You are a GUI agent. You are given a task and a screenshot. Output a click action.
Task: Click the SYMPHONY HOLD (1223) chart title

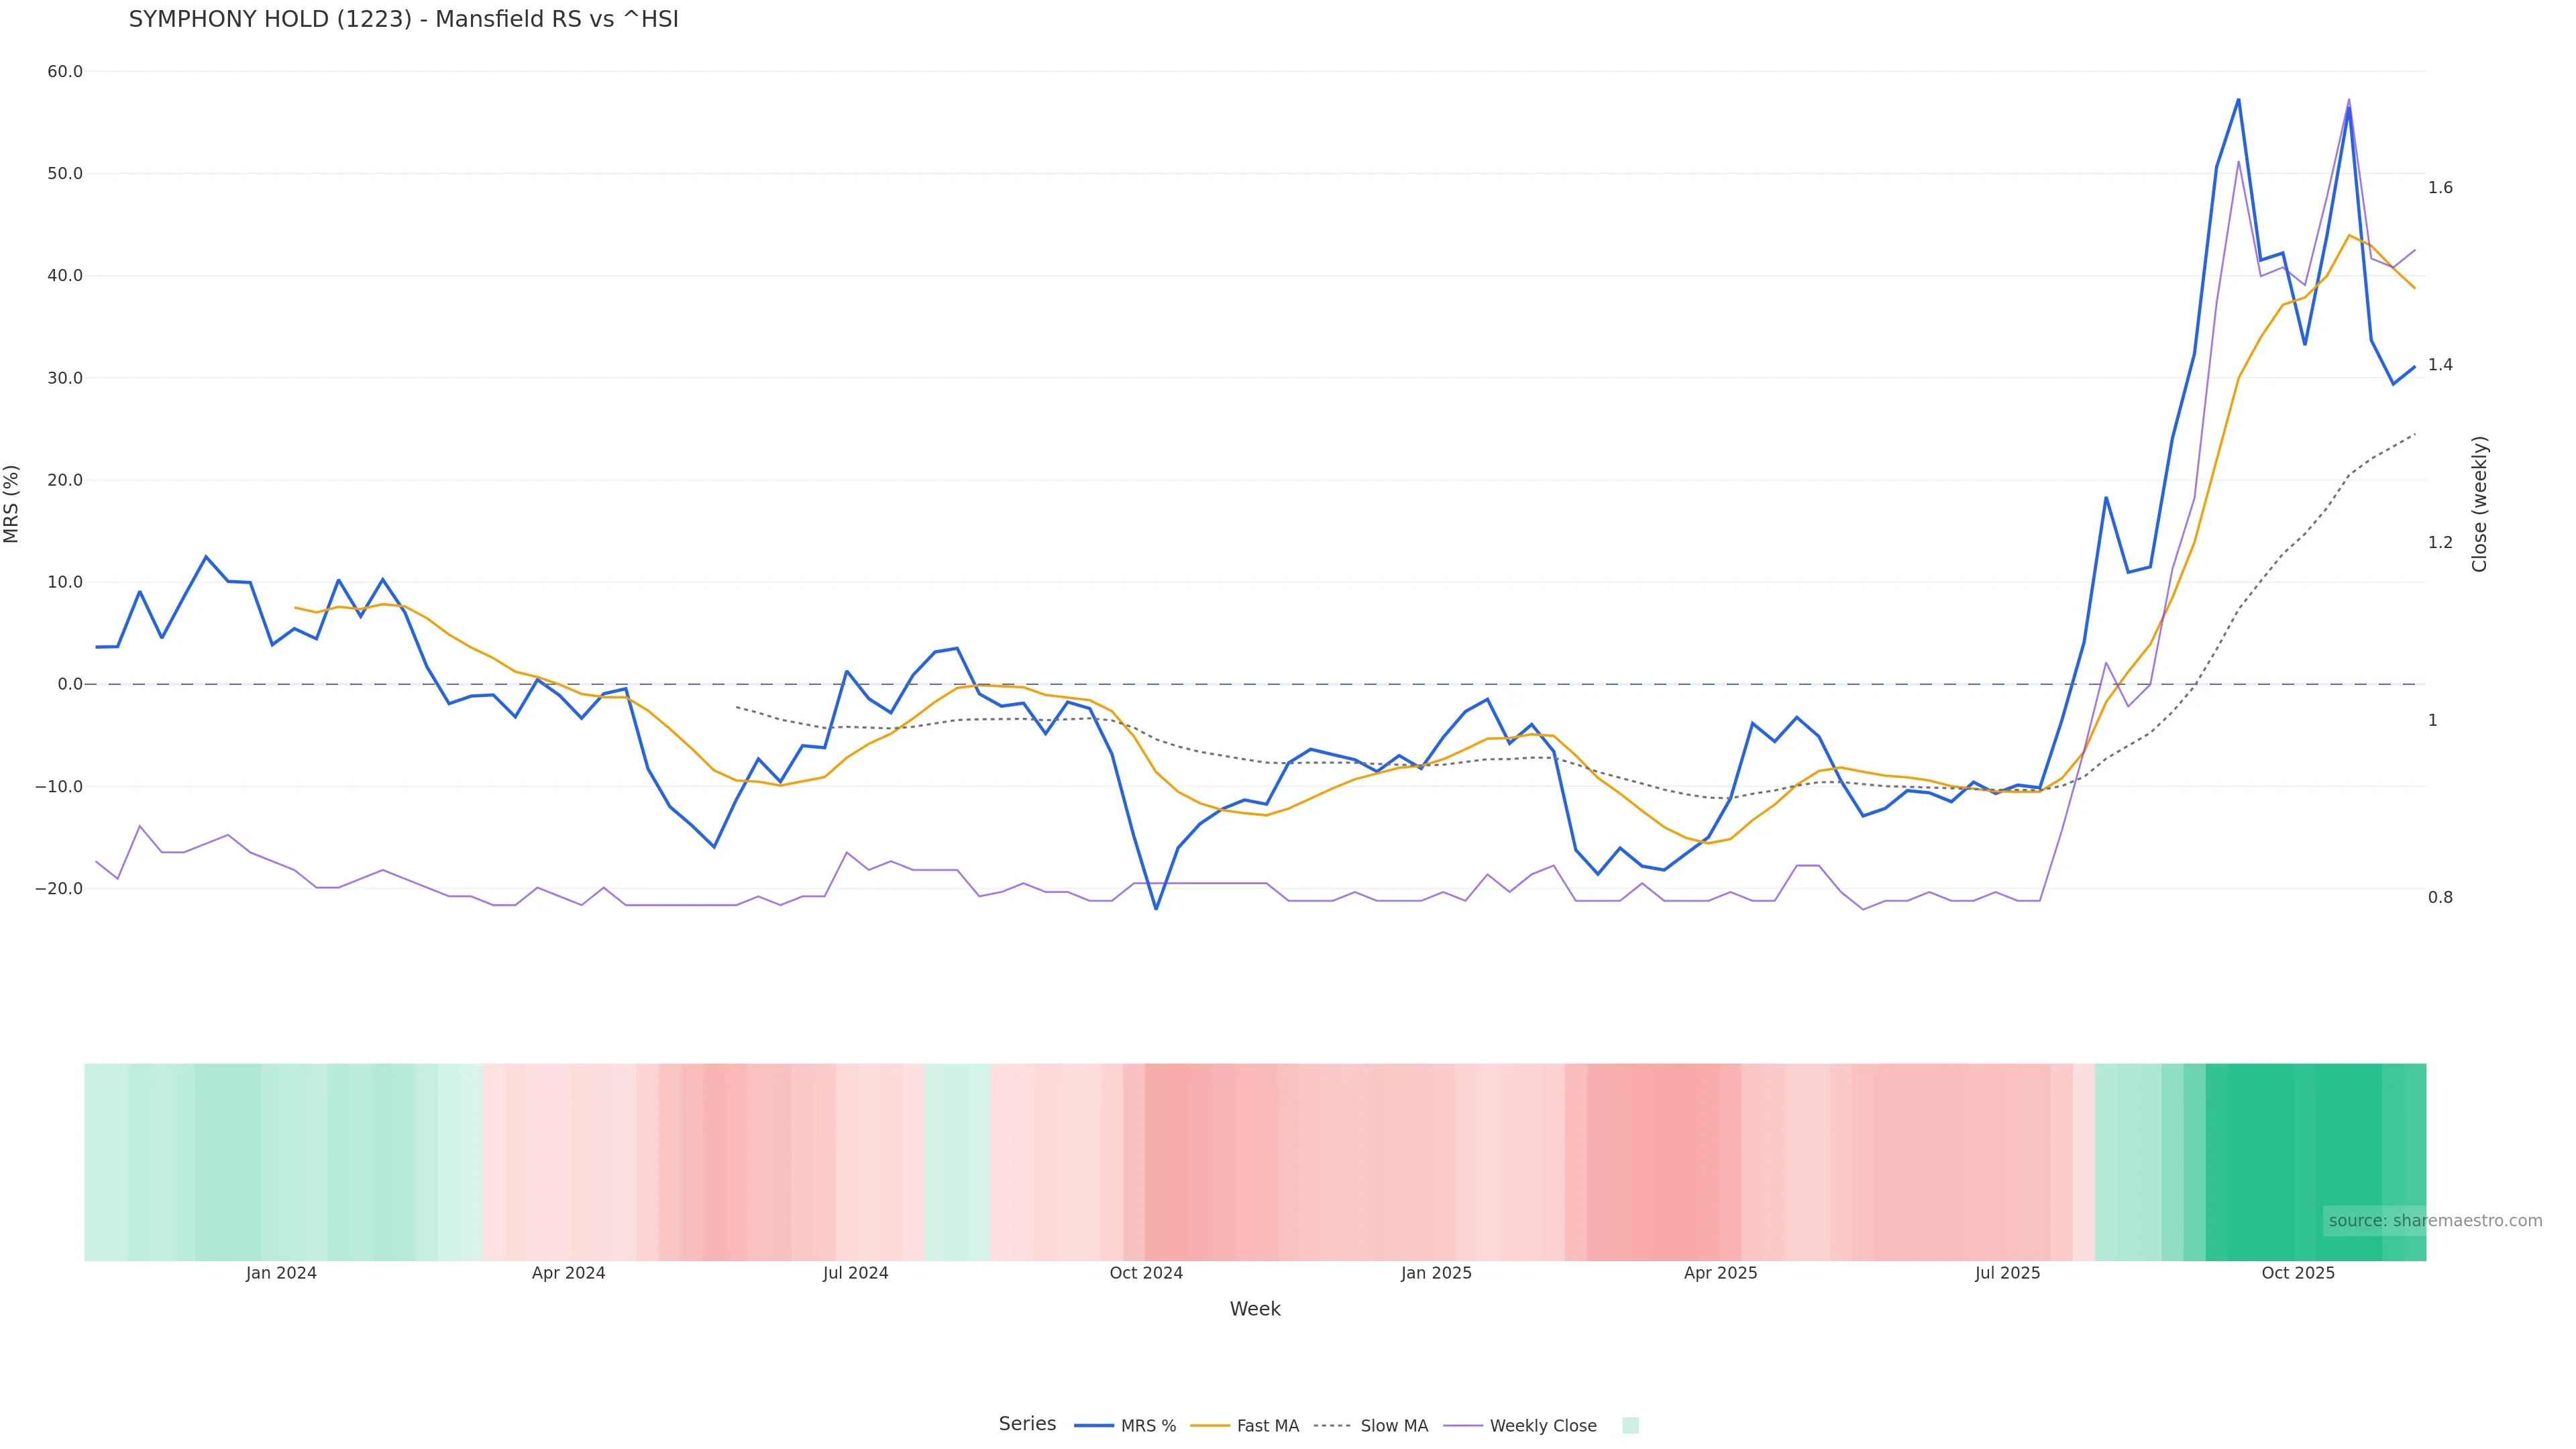click(403, 20)
